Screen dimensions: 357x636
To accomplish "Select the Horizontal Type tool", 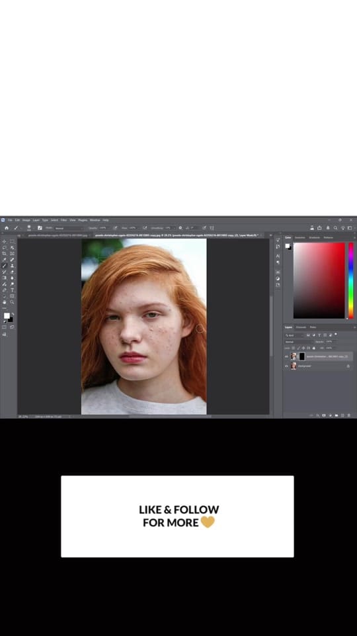I will [x=12, y=290].
